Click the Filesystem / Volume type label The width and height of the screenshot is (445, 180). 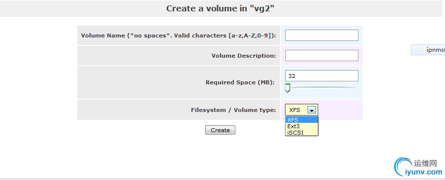coord(233,110)
